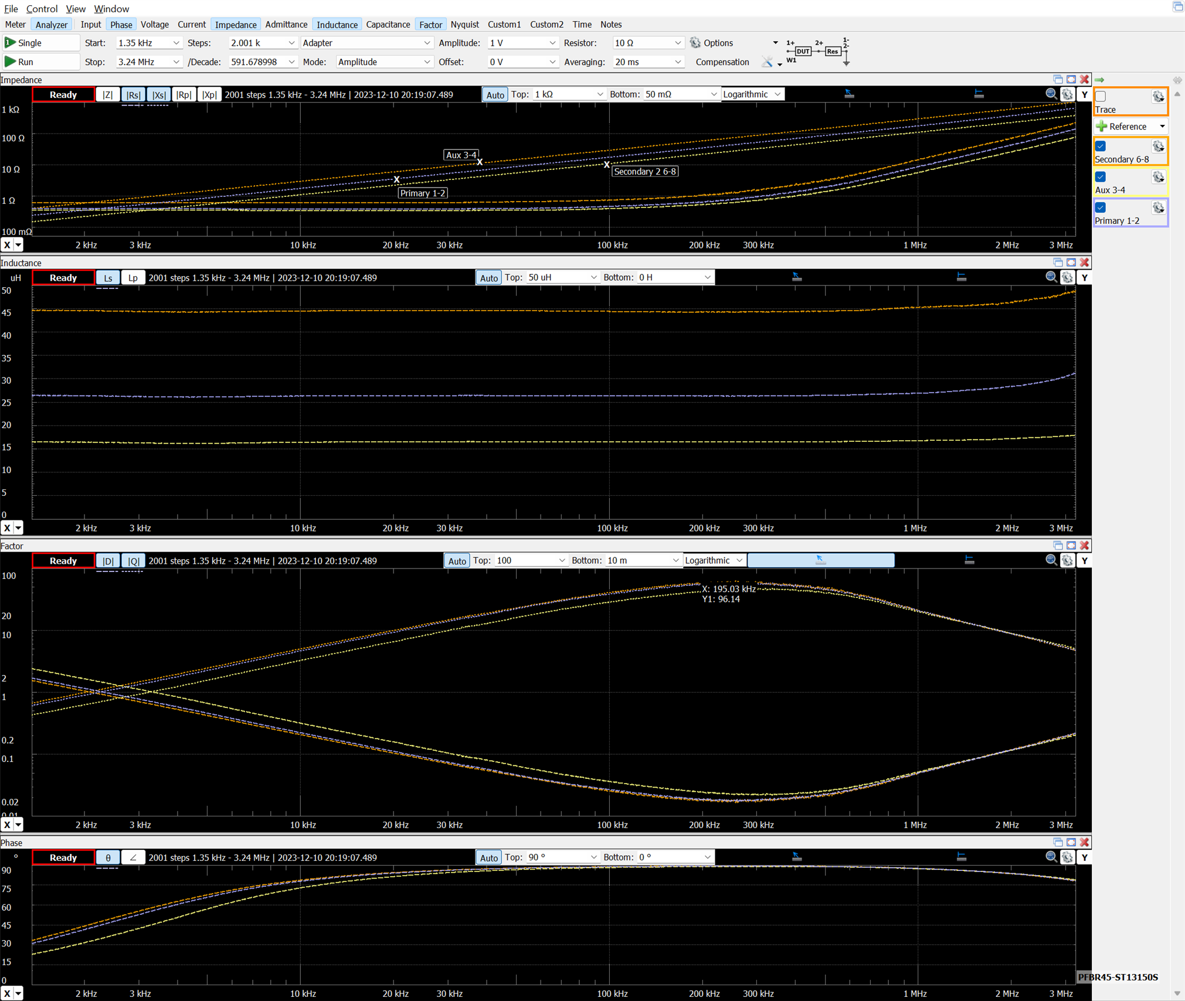Toggle the |Q| trace in Factor plot
Viewport: 1185px width, 1001px height.
134,561
